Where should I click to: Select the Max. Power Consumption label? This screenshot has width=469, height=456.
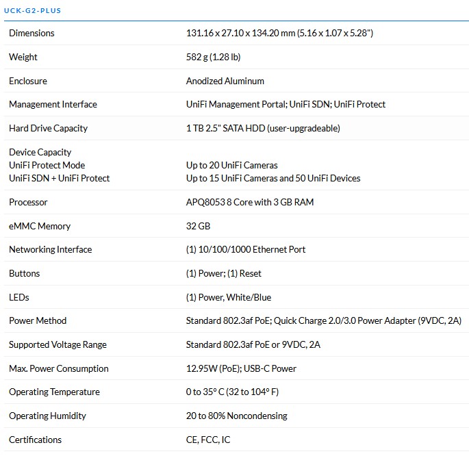coord(59,368)
